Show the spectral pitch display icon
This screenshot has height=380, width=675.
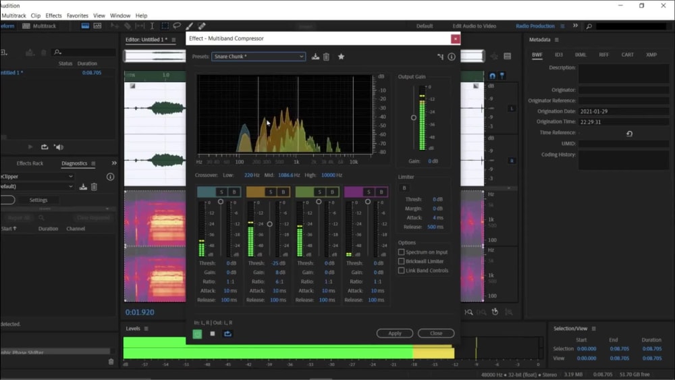coord(98,26)
